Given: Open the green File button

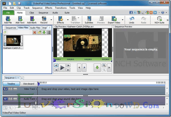Looking at the screenshot, I should pos(8,13).
